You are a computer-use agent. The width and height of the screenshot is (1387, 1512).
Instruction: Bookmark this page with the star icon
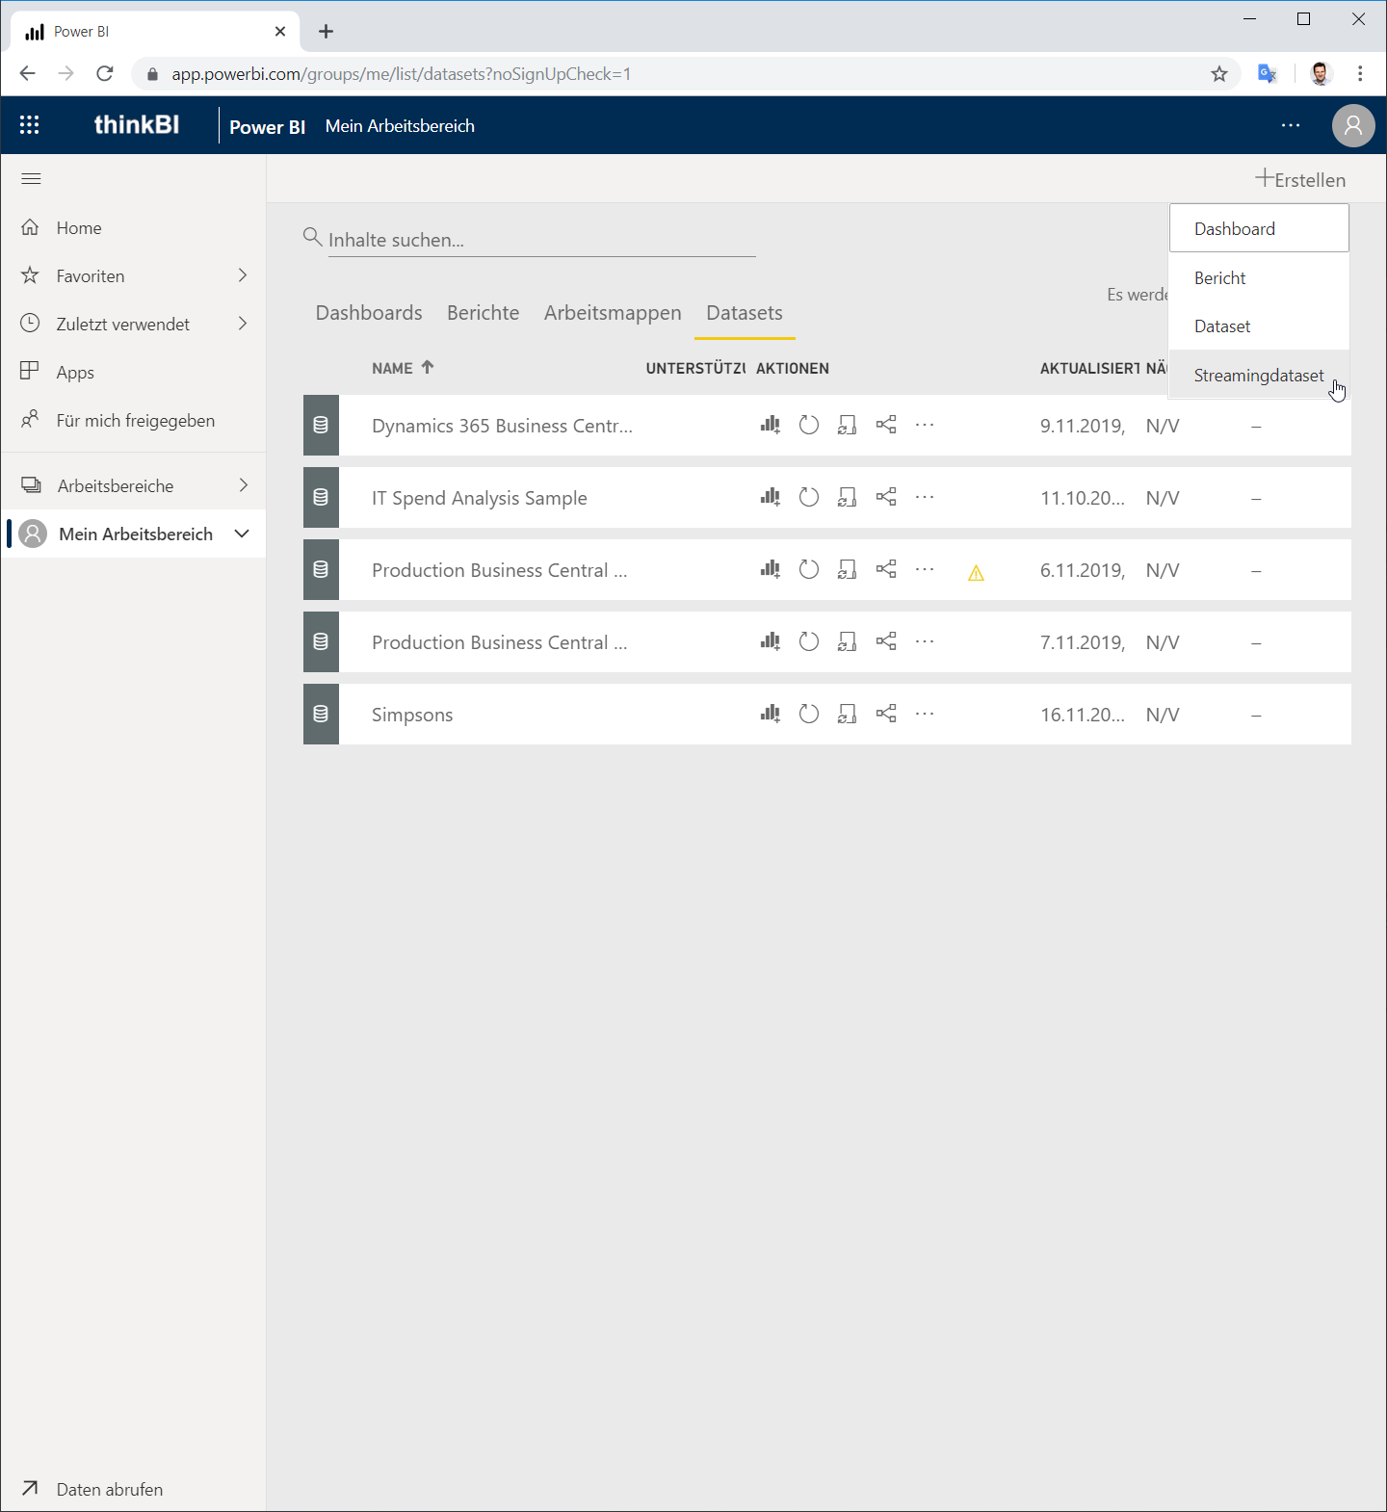(1219, 74)
